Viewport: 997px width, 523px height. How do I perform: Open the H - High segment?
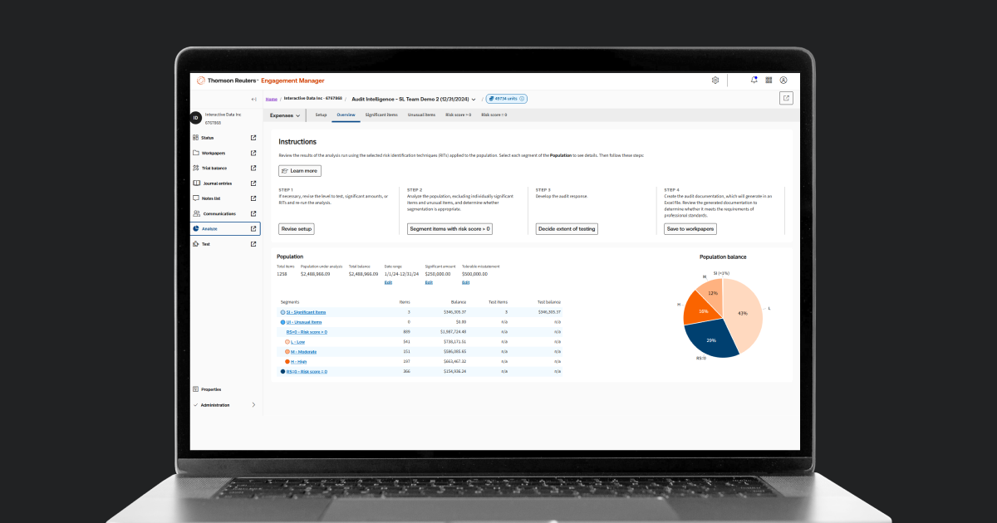click(299, 361)
